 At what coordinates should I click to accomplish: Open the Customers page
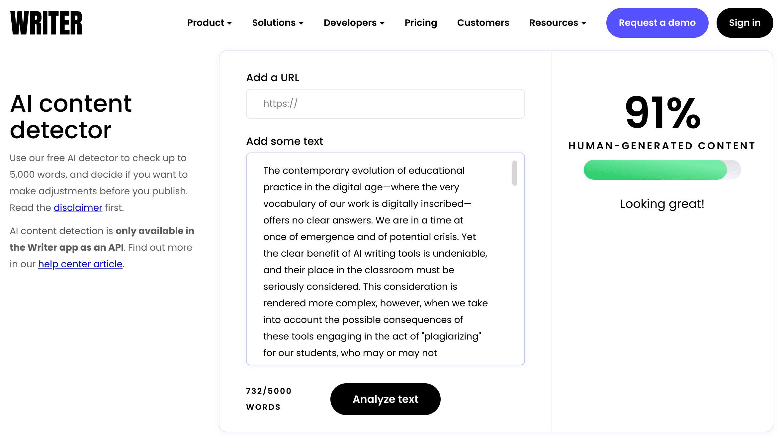(483, 23)
